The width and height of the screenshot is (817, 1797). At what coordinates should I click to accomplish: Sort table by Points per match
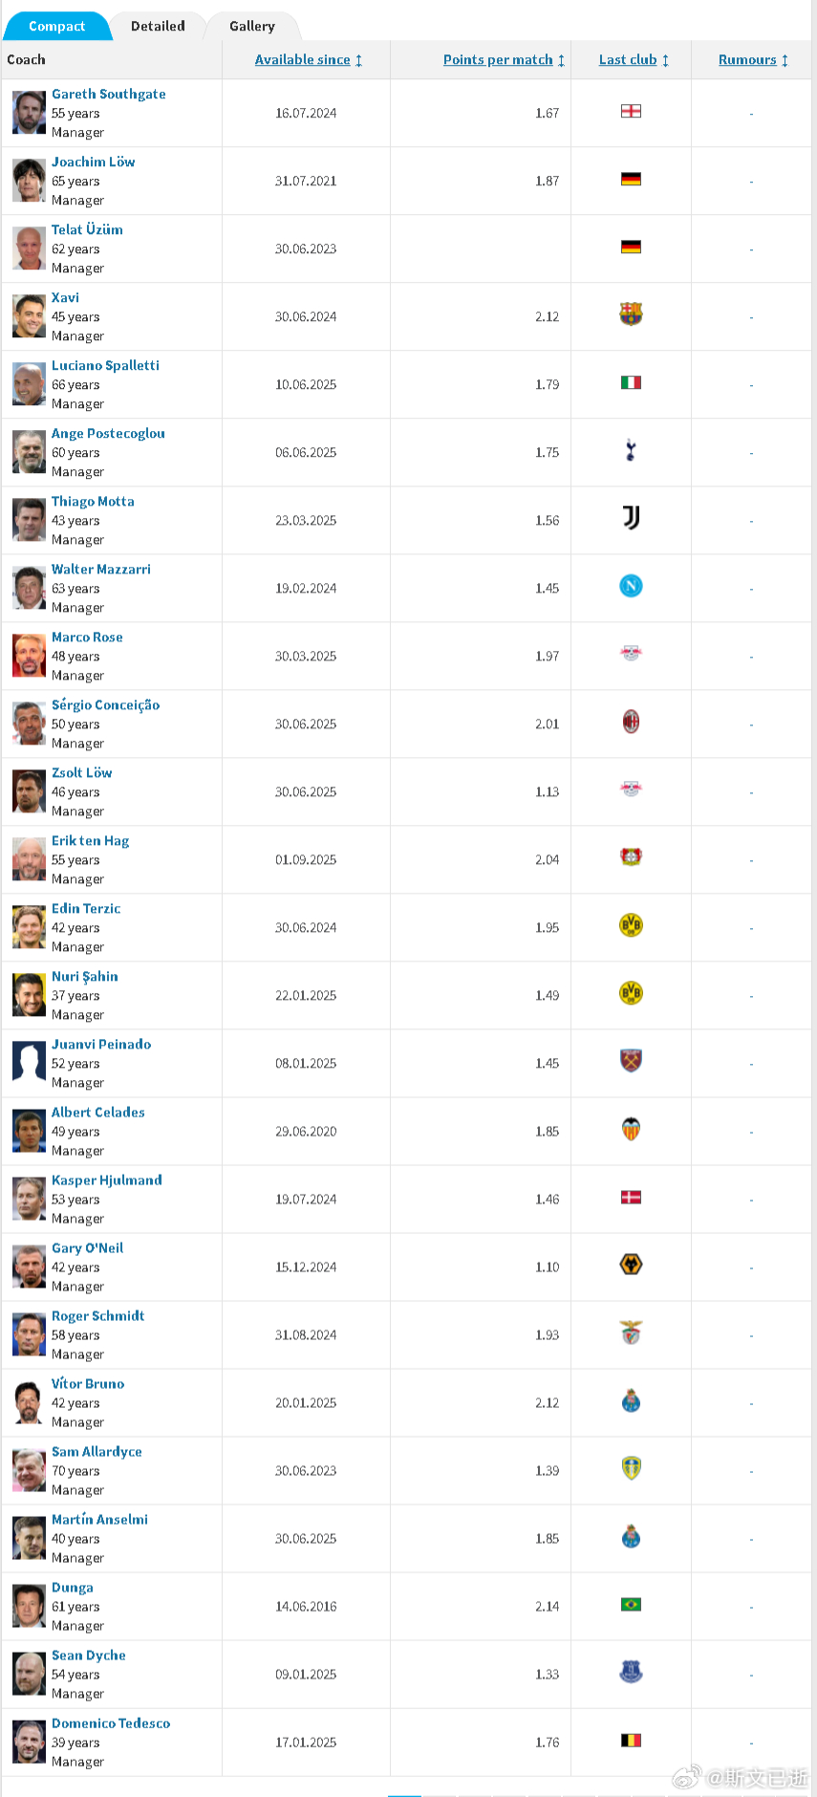coord(504,60)
